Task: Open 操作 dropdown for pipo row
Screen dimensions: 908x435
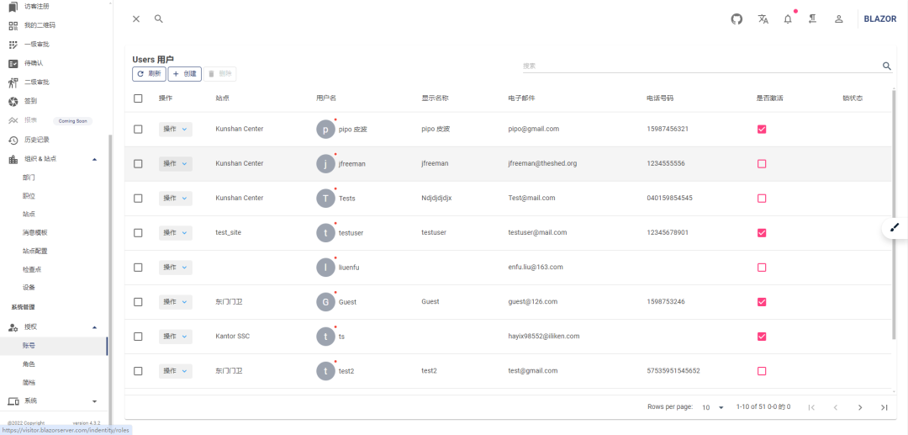Action: pos(176,130)
